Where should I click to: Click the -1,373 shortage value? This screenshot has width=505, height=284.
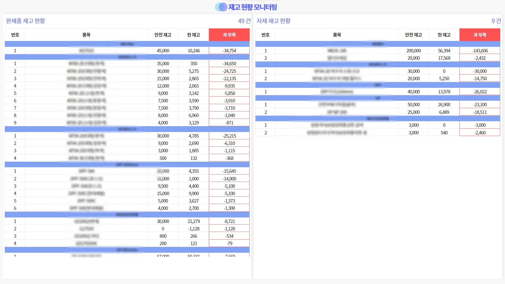[x=229, y=201]
